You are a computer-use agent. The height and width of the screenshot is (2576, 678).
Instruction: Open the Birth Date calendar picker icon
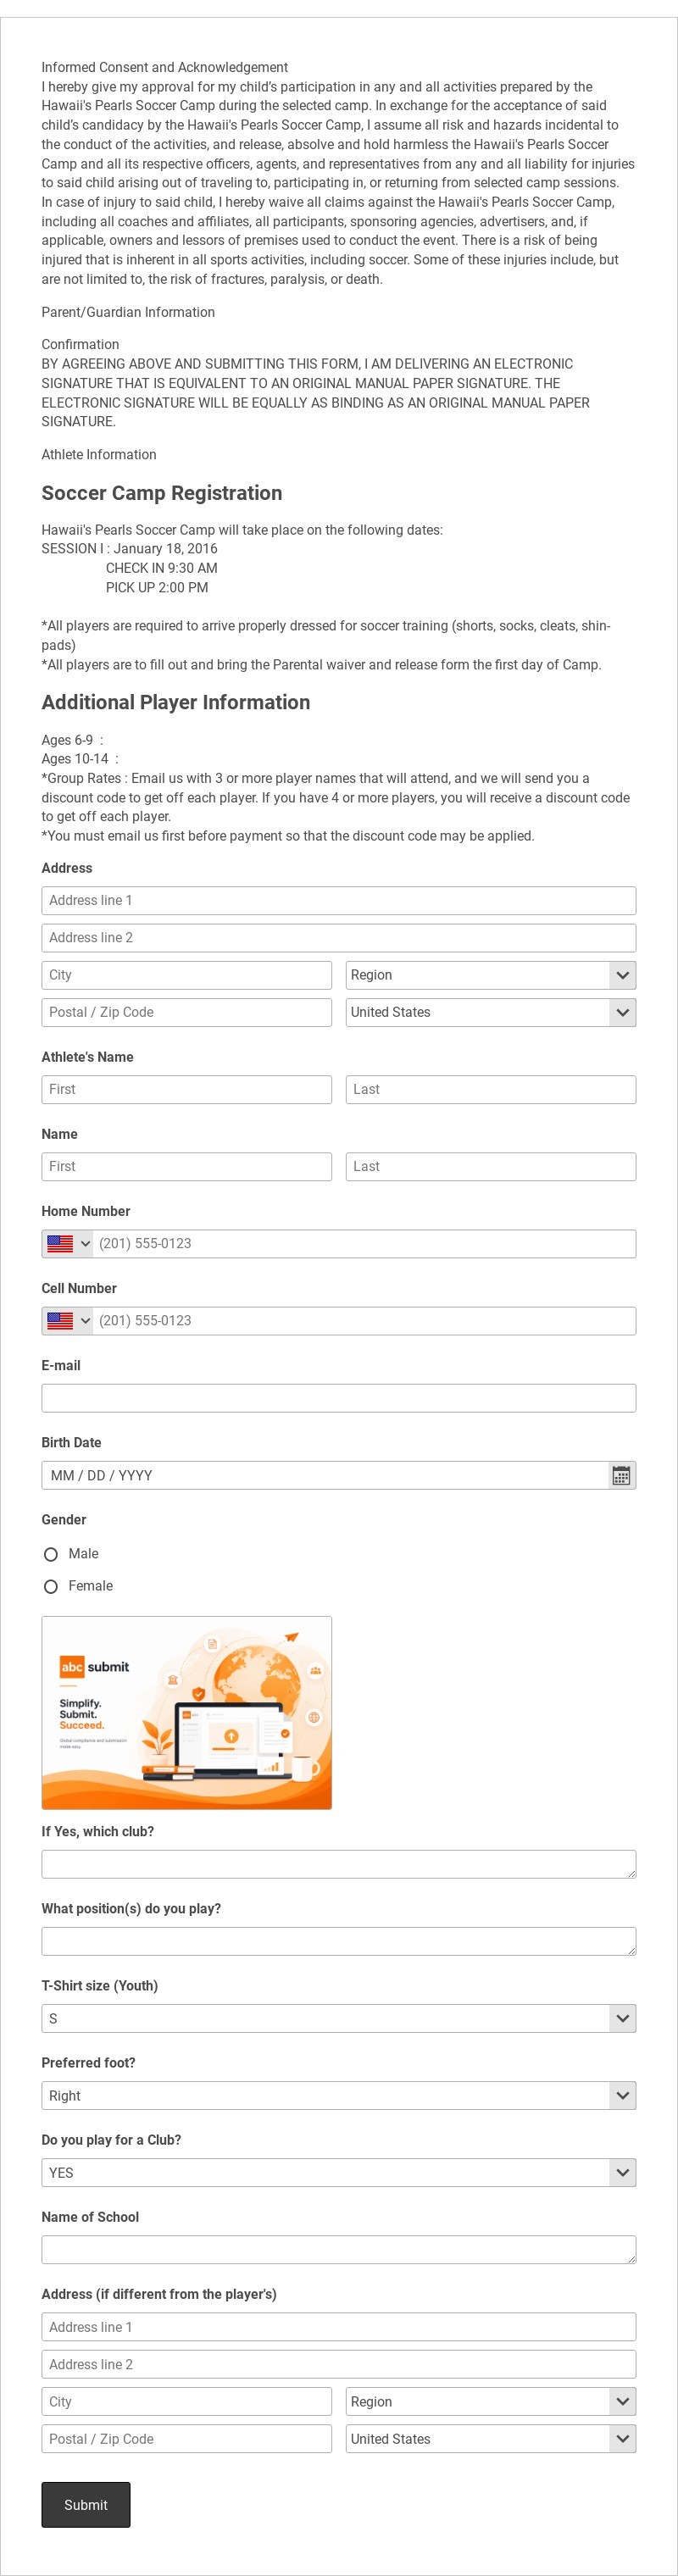(621, 1475)
